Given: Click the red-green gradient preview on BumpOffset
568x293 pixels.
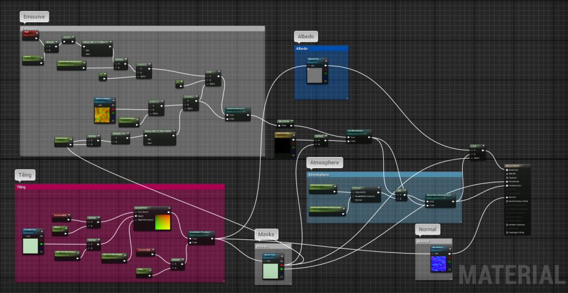Looking at the screenshot, I should (x=163, y=222).
